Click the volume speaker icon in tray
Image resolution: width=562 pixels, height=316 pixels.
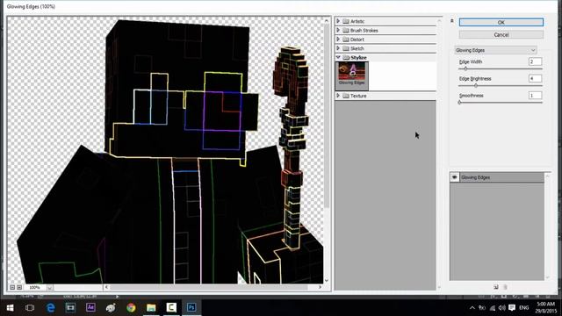tap(501, 308)
